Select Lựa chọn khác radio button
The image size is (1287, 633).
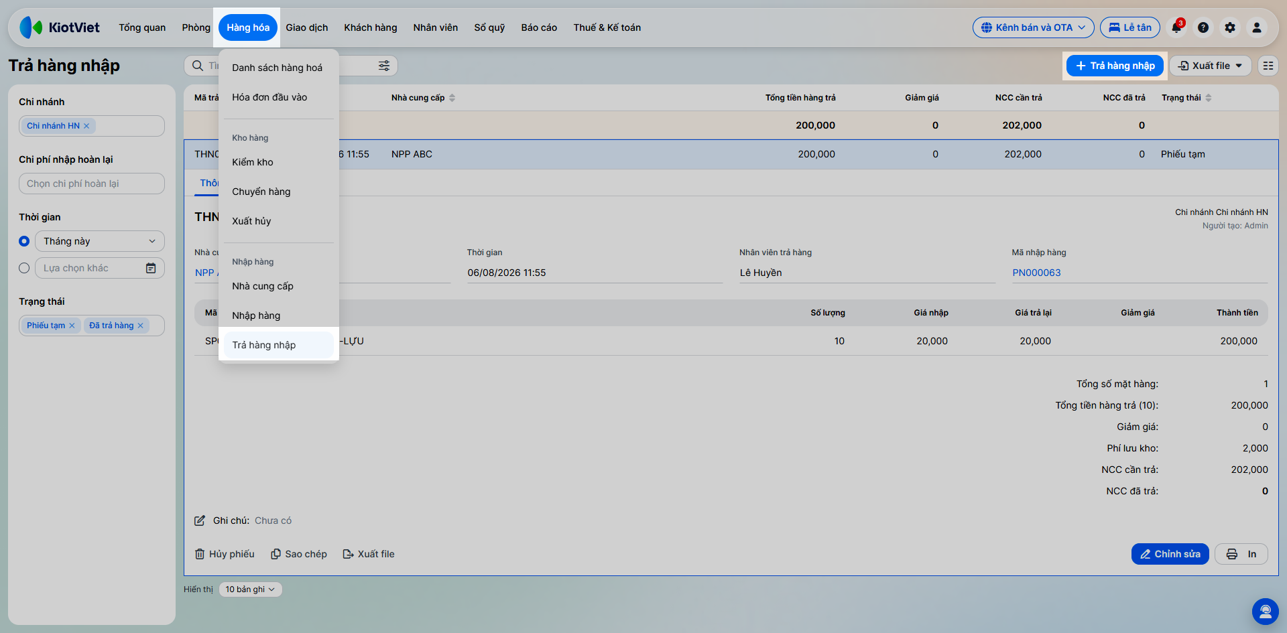pyautogui.click(x=24, y=268)
